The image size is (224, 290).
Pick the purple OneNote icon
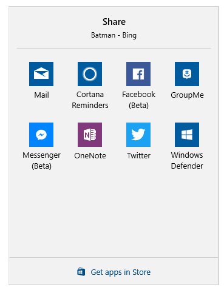[90, 135]
